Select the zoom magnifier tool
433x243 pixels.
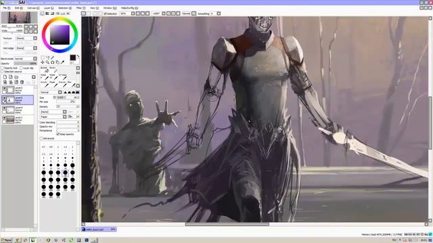point(47,63)
